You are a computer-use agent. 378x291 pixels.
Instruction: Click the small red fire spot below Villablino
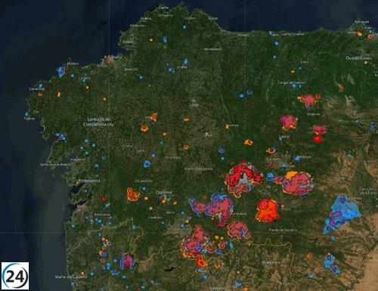(x=318, y=139)
